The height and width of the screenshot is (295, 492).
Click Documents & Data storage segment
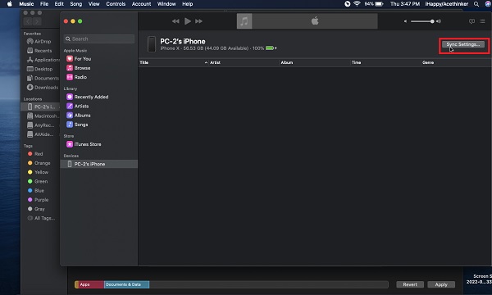coord(126,284)
